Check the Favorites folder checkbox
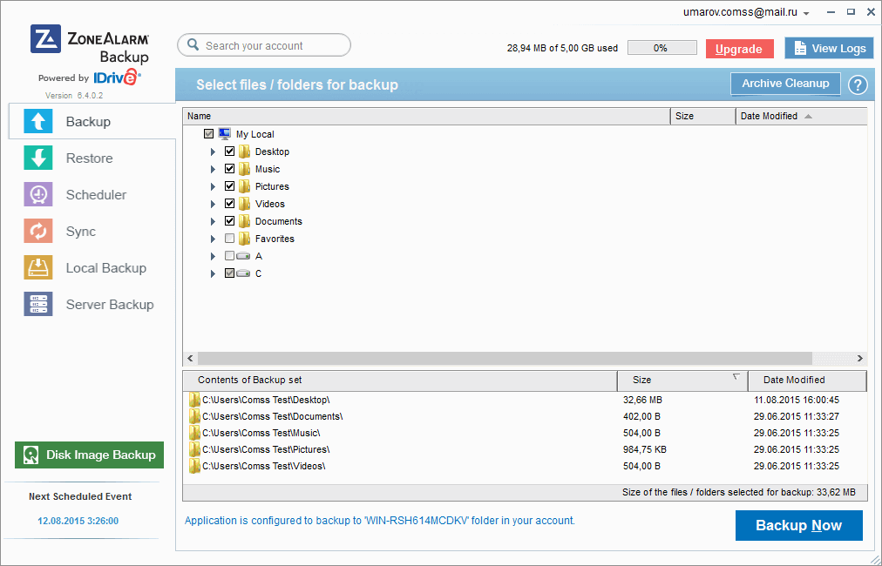The image size is (882, 566). (229, 239)
